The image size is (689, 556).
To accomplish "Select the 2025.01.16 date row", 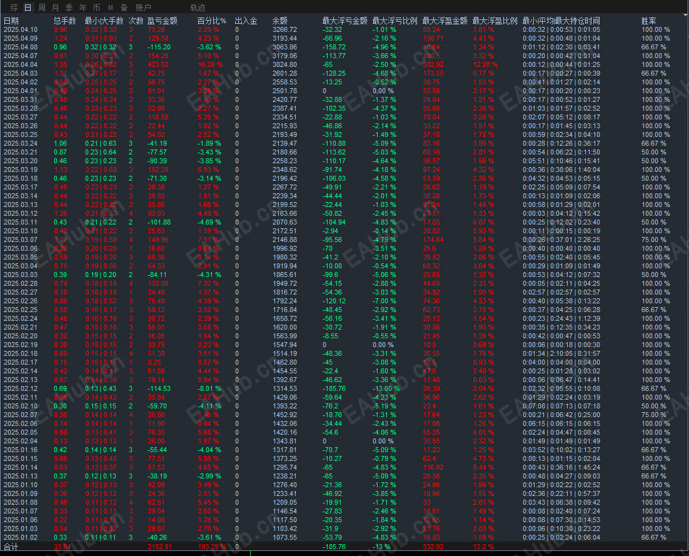I will 21,450.
